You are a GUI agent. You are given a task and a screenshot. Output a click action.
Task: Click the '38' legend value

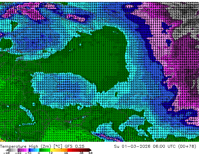coord(82,153)
